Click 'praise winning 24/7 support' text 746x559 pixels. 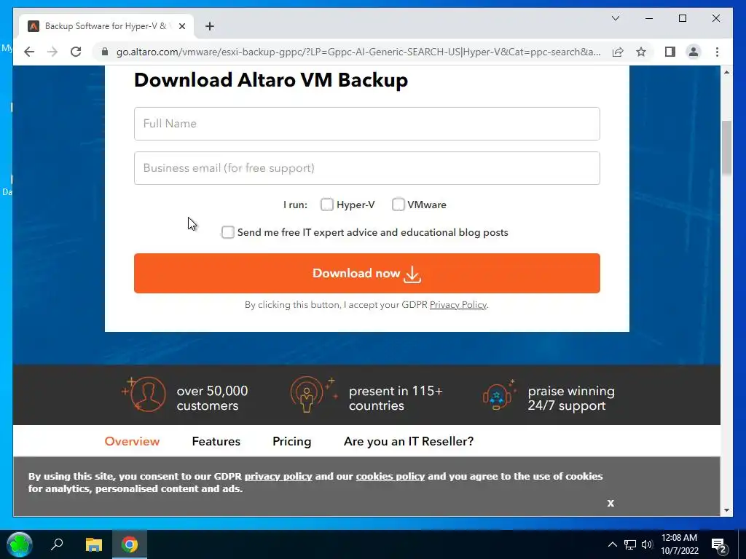571,398
